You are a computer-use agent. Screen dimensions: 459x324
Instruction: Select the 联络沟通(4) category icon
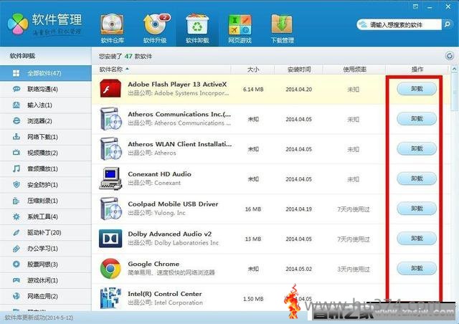pyautogui.click(x=16, y=89)
